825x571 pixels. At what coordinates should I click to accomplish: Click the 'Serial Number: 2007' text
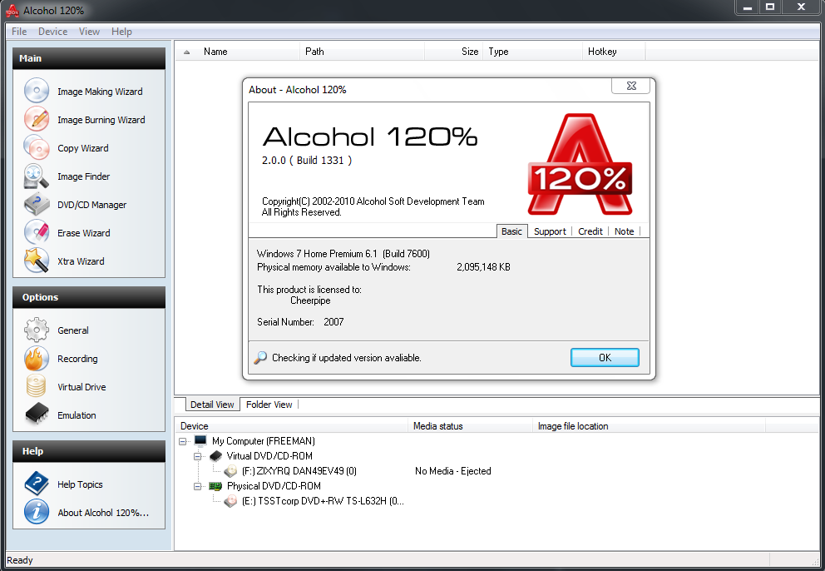click(300, 322)
